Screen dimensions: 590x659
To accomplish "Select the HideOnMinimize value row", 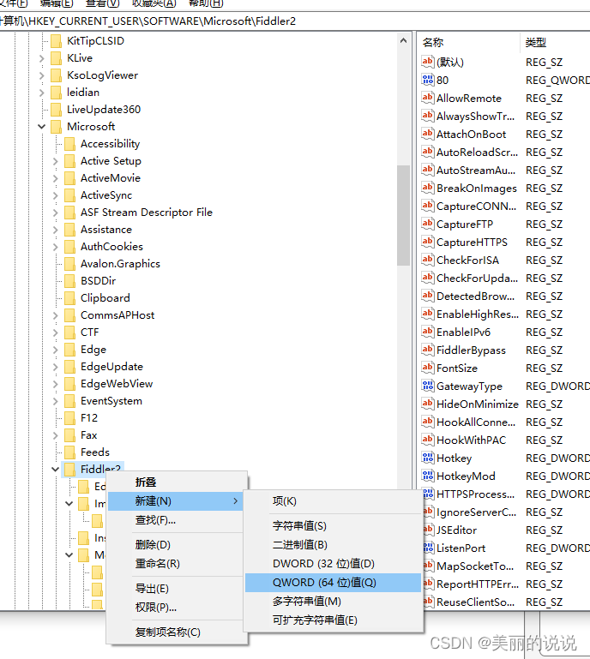I will (505, 404).
